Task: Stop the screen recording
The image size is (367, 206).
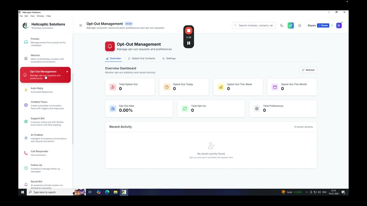Action: (189, 31)
